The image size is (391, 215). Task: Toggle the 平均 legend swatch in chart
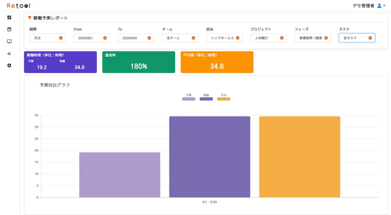(x=224, y=99)
